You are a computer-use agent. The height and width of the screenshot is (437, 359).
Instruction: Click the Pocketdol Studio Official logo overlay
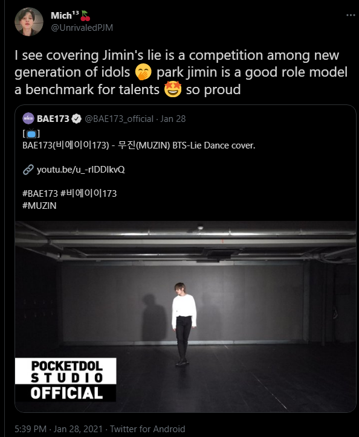click(x=66, y=380)
